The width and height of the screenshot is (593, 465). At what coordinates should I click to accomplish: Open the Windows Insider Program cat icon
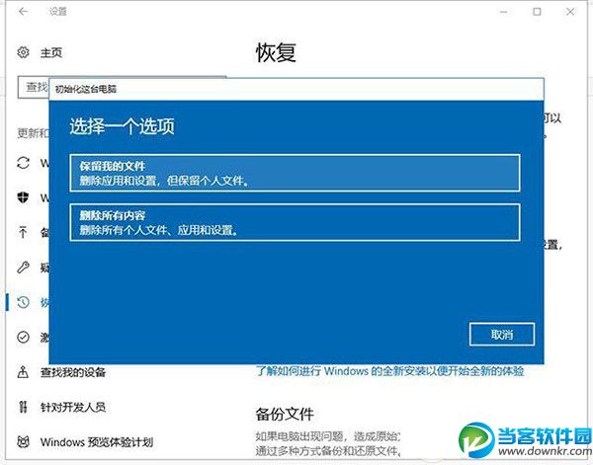point(23,441)
